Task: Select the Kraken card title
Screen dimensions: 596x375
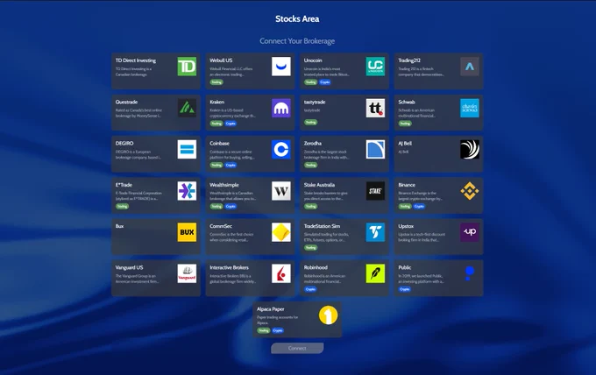Action: 217,102
